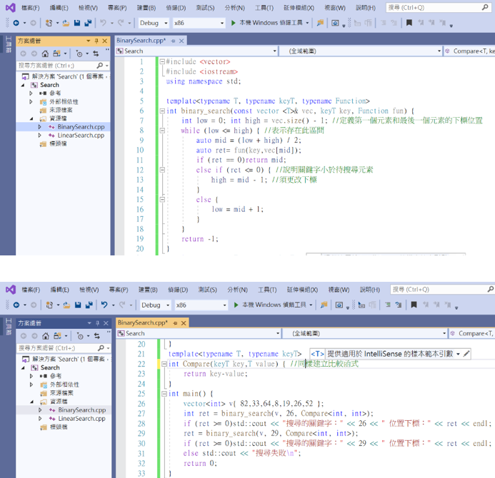The image size is (495, 478).
Task: Click Find in Files icon in binary_search window
Action: [x=320, y=23]
